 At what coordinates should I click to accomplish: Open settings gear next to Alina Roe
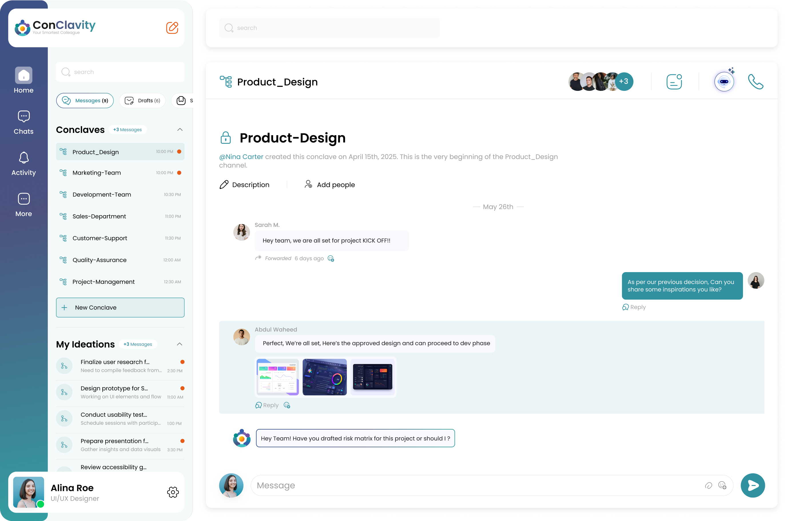coord(173,492)
